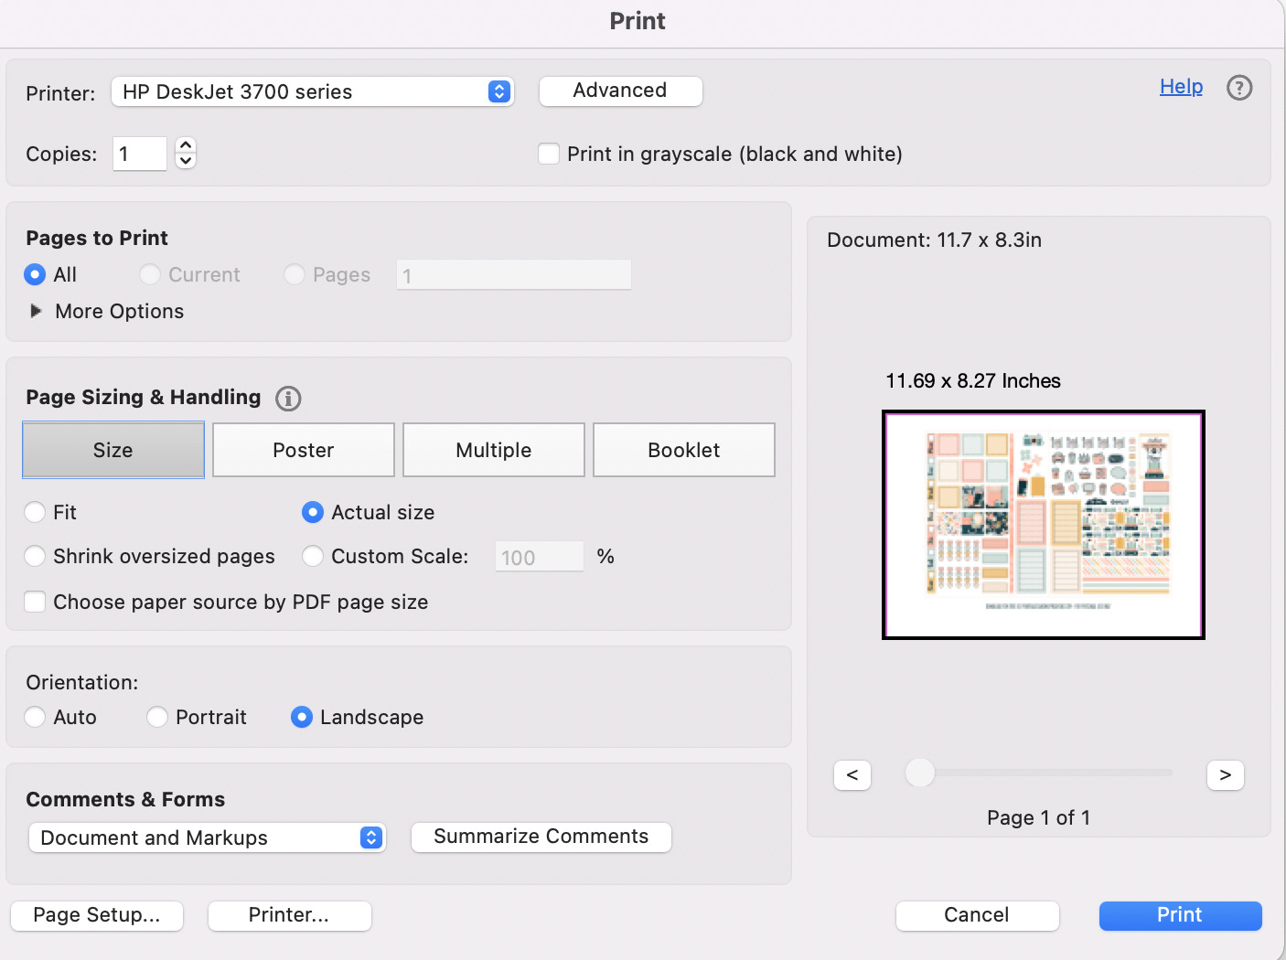Open the Document and Markups dropdown
1286x960 pixels.
tap(207, 837)
